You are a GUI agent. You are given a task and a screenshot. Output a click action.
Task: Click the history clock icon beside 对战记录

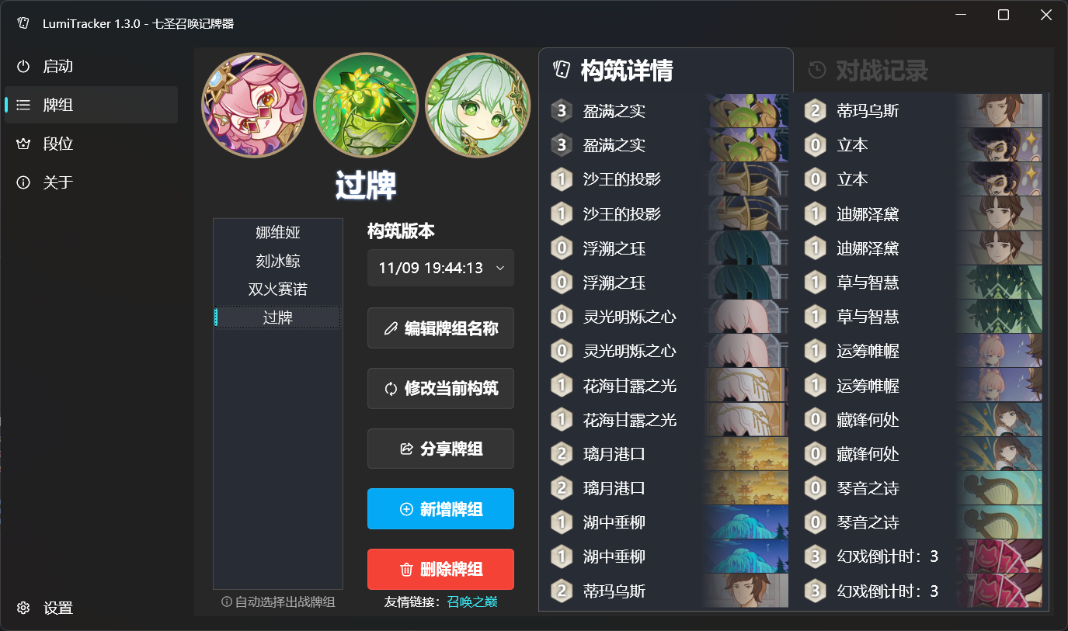pos(816,71)
